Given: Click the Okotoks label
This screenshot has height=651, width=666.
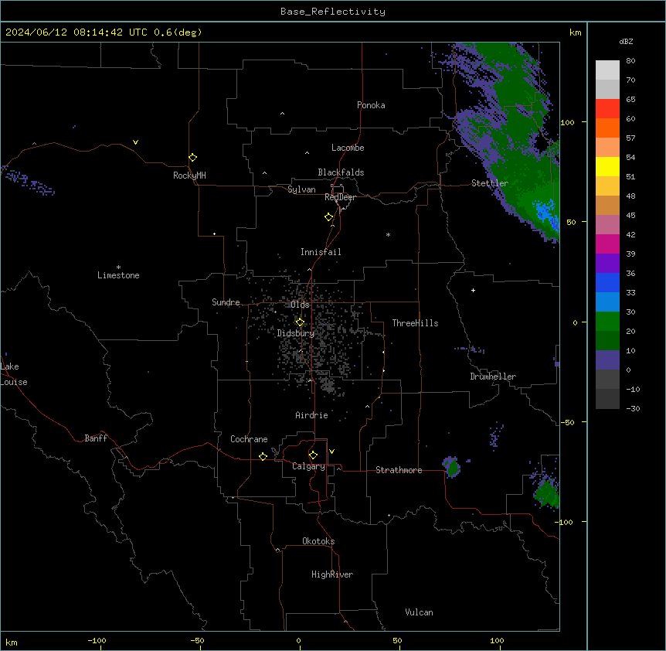Looking at the screenshot, I should click(x=318, y=541).
